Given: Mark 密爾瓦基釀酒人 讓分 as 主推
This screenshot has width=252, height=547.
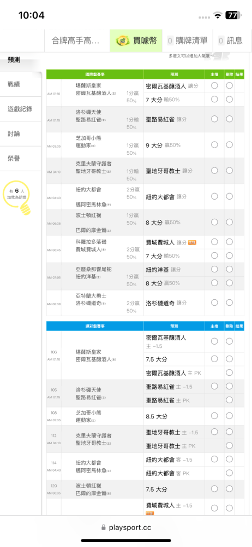Looking at the screenshot, I should tap(214, 85).
